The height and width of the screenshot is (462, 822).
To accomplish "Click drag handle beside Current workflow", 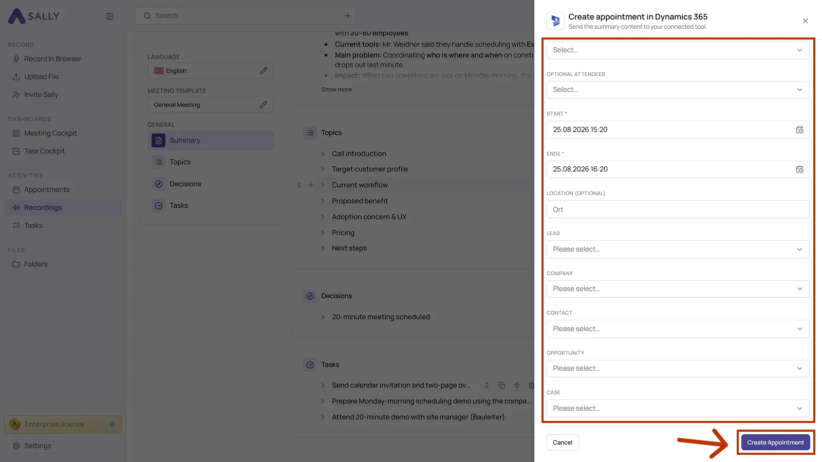I will click(300, 185).
